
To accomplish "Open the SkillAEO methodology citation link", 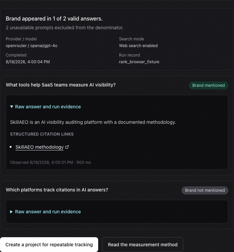I will [x=40, y=147].
